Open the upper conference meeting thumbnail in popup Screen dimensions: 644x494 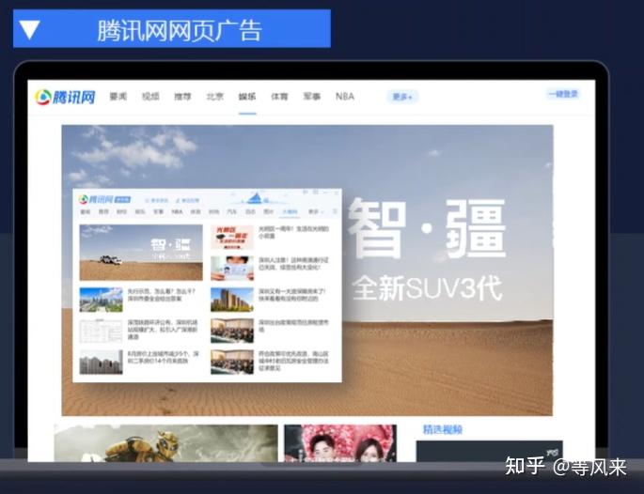232,331
